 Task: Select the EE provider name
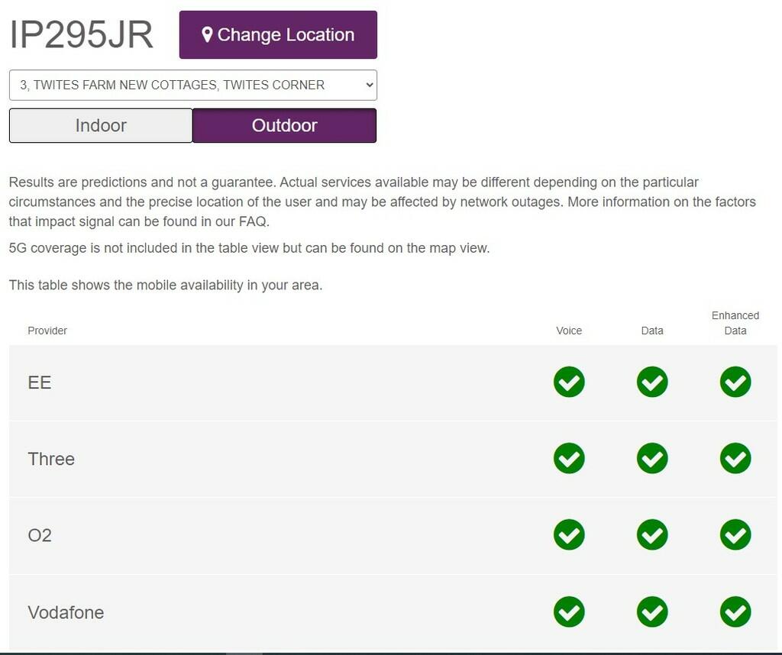coord(40,382)
